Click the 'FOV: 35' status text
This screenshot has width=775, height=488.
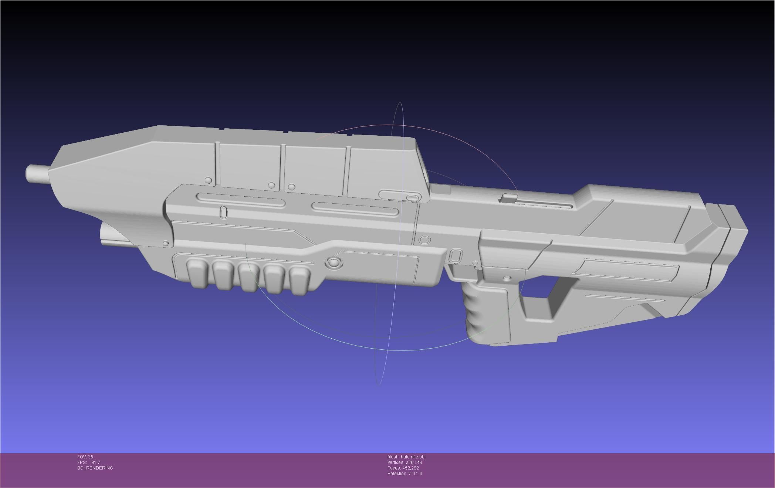tap(85, 457)
